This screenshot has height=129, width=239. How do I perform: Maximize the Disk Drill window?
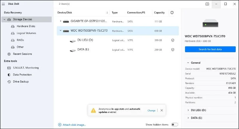click(x=226, y=4)
